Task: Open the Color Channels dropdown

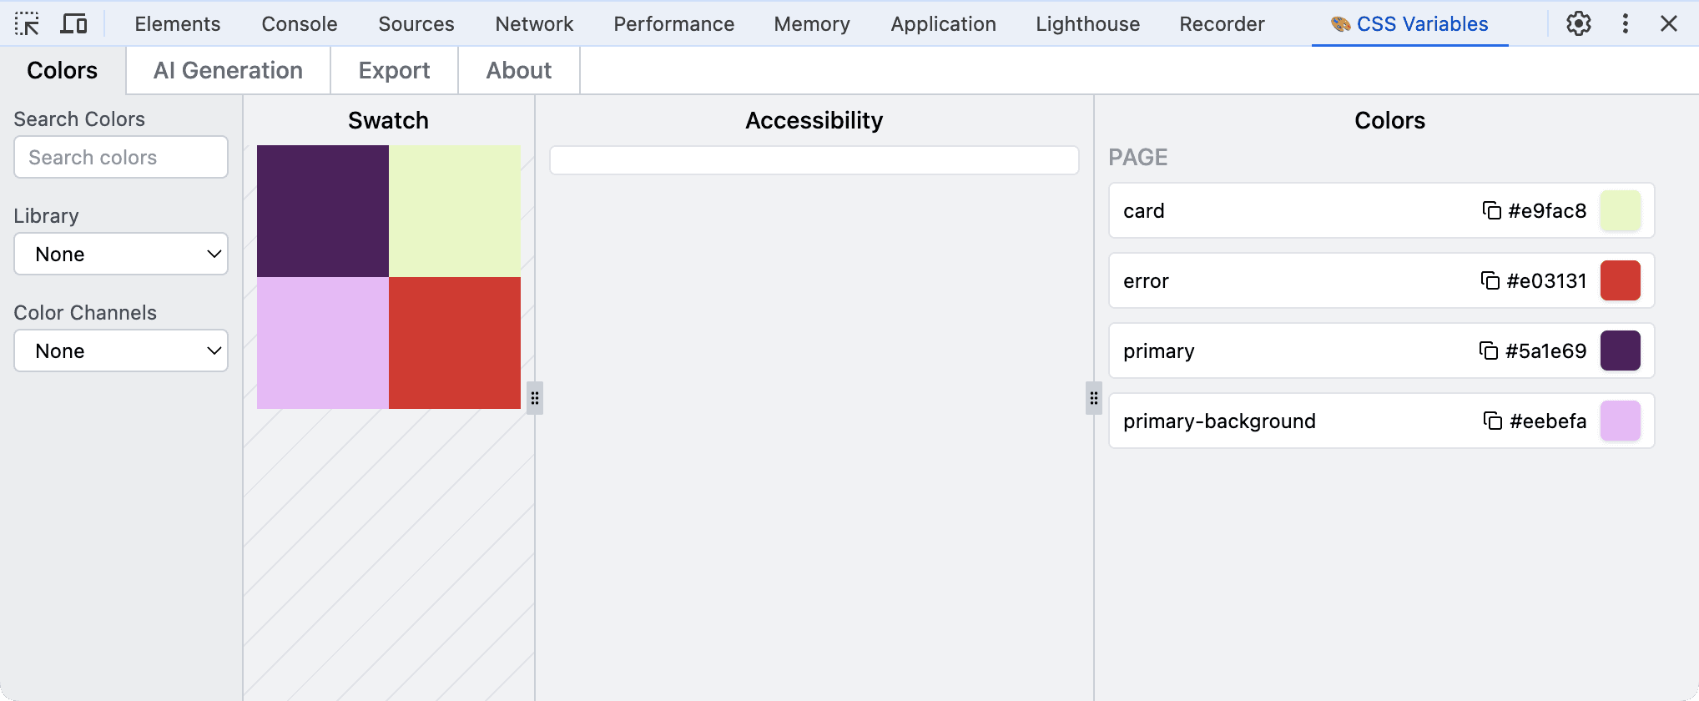Action: pos(121,350)
